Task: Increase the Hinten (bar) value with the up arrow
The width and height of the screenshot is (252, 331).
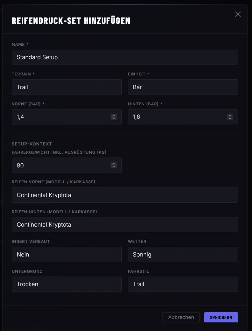Action: (230, 115)
